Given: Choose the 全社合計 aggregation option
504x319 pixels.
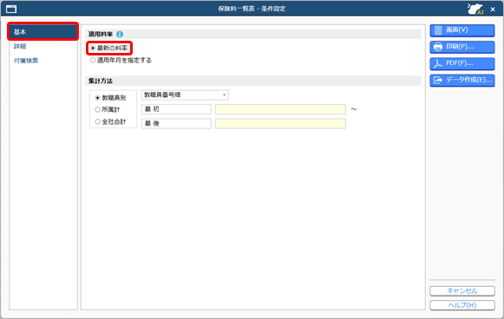Looking at the screenshot, I should click(x=110, y=121).
